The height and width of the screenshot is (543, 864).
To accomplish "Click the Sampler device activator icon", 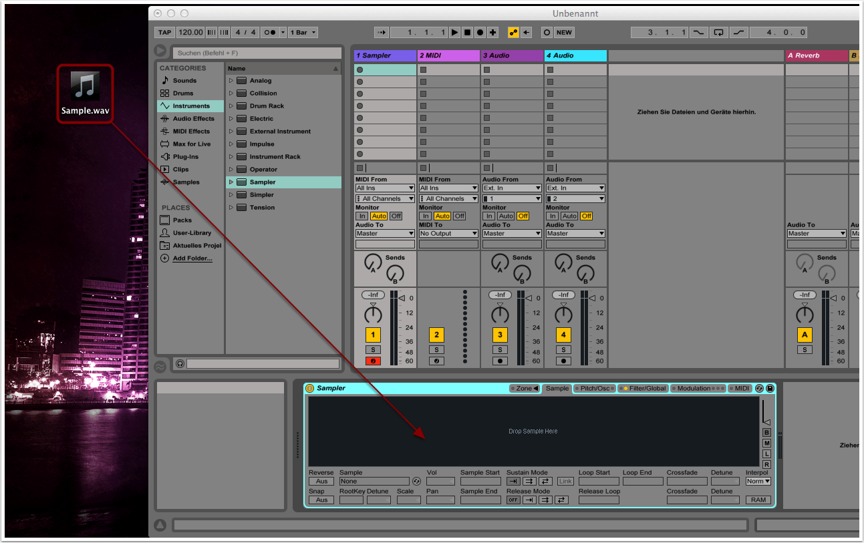I will coord(309,388).
